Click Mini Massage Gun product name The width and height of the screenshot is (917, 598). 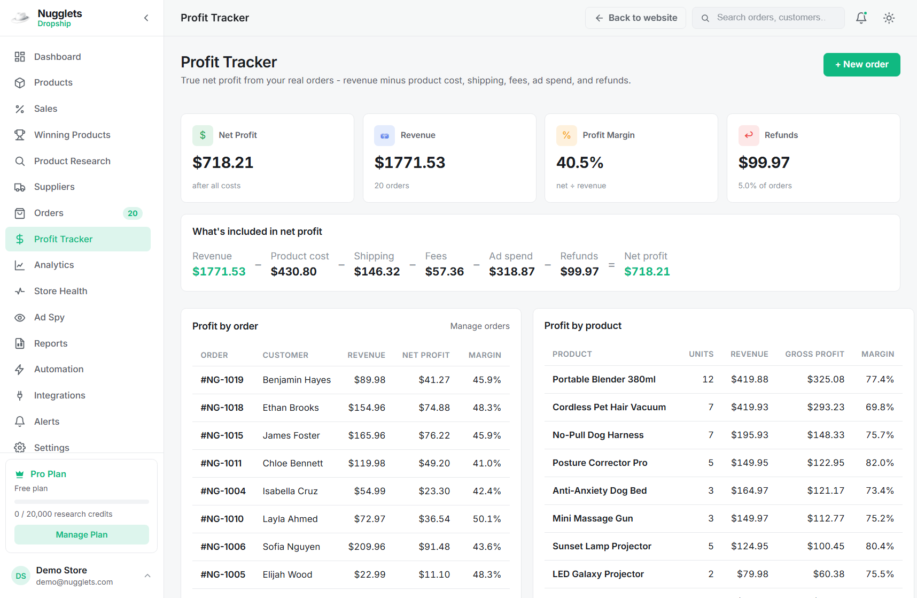[593, 519]
